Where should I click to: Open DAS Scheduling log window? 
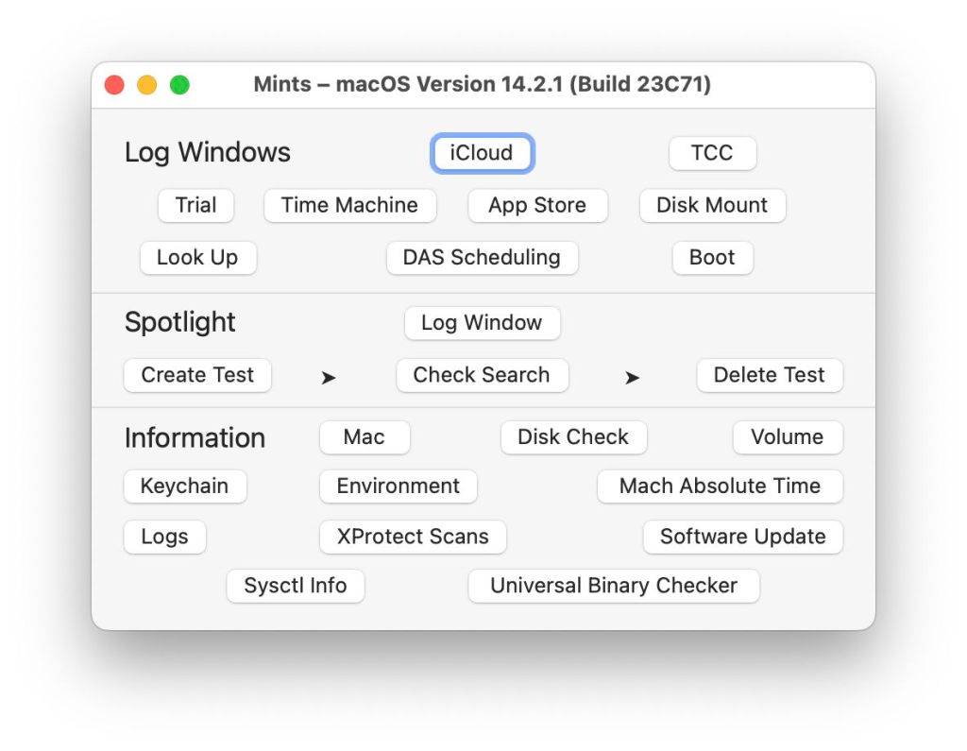tap(482, 257)
